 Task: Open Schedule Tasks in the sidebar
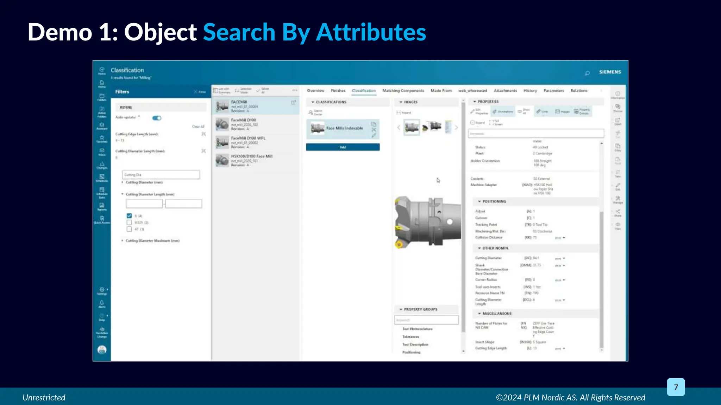[102, 193]
